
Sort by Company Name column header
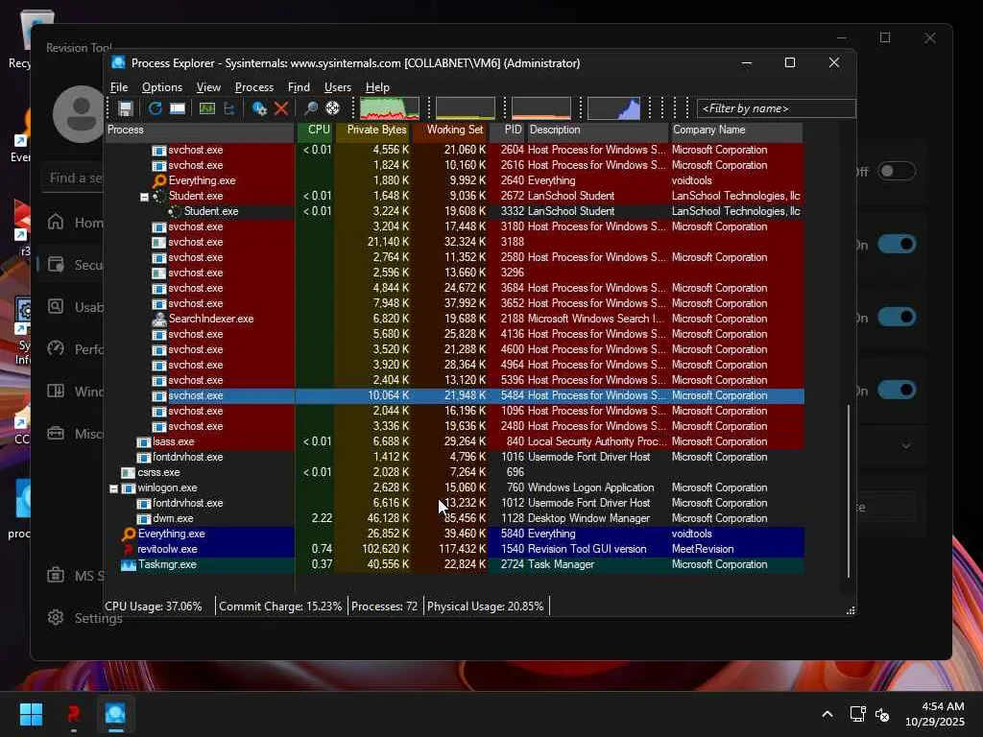tap(736, 131)
